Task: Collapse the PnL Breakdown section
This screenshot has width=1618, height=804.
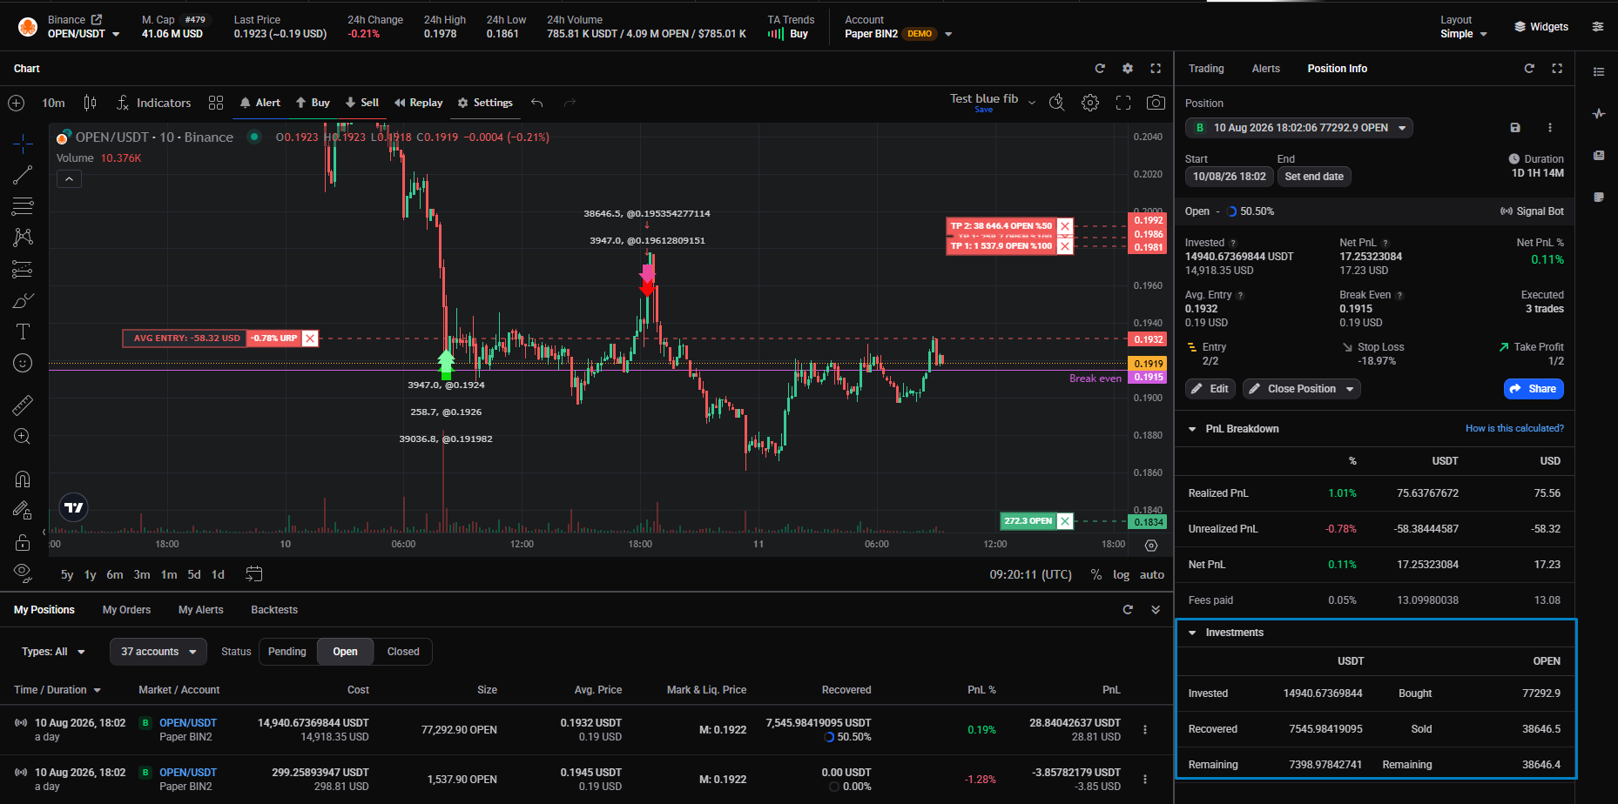Action: (1192, 429)
